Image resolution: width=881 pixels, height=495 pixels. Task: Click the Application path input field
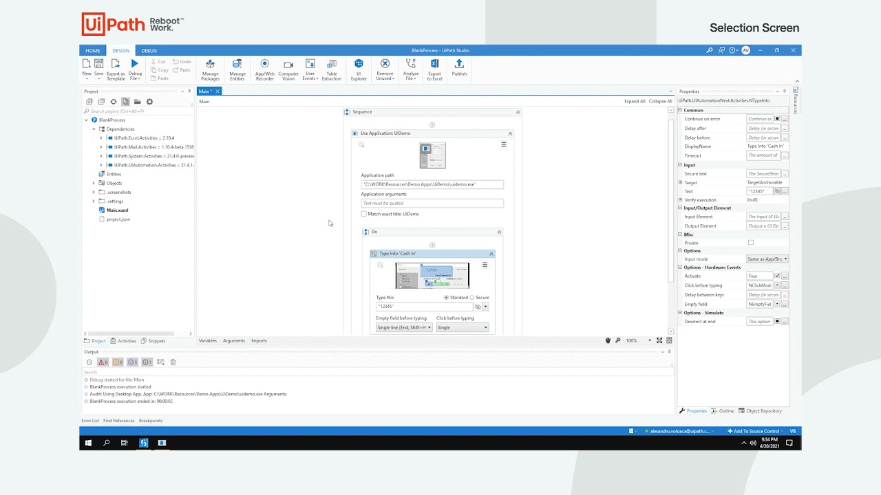pos(432,185)
